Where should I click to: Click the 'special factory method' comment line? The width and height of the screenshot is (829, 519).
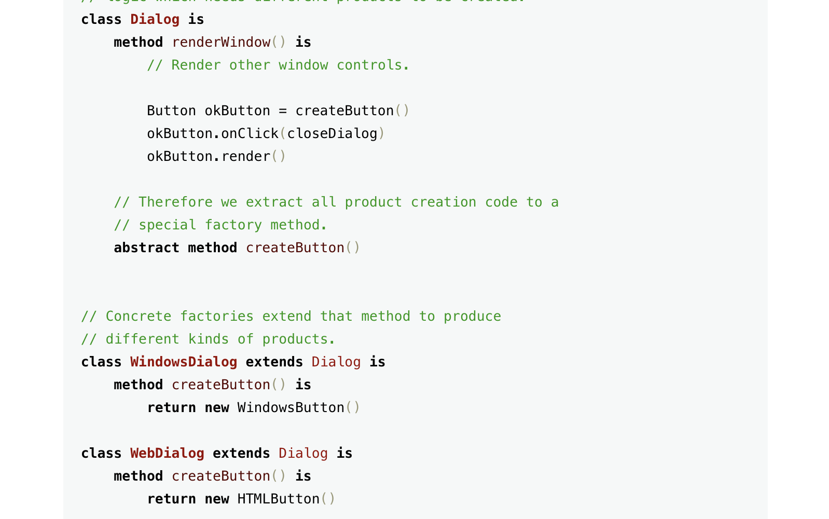220,225
